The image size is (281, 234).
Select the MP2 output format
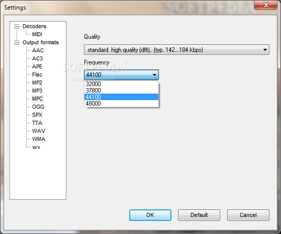pos(37,83)
